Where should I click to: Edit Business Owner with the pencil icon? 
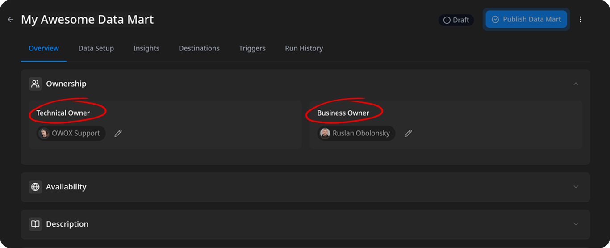pyautogui.click(x=408, y=133)
